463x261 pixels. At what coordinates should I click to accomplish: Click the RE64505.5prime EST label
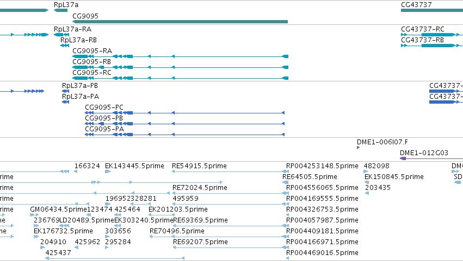310,177
